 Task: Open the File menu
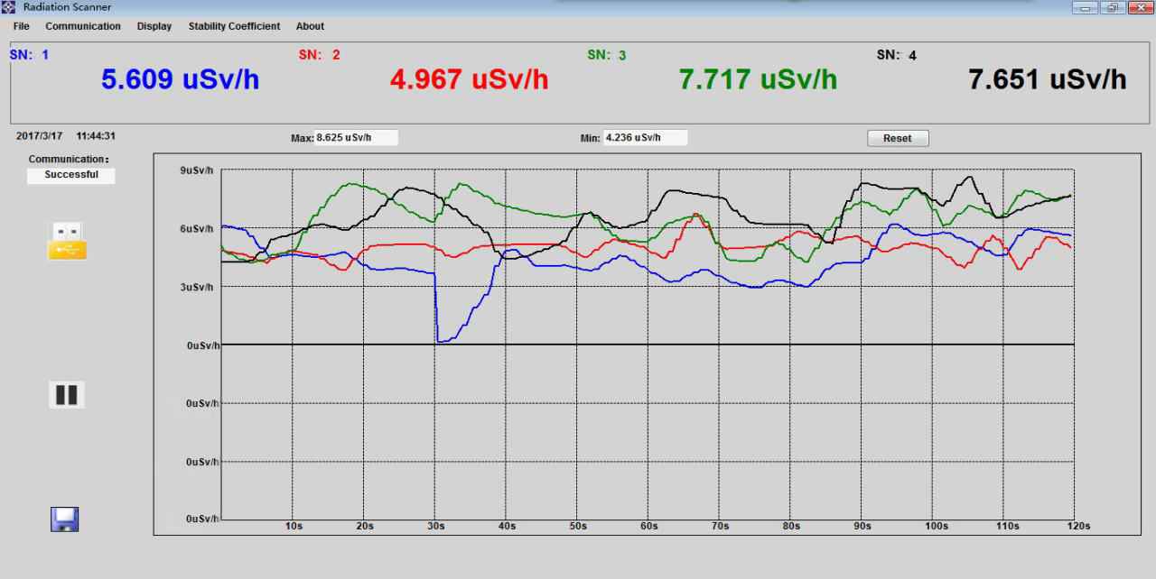[21, 26]
